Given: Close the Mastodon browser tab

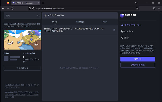Looking at the screenshot, I should tap(38, 3).
